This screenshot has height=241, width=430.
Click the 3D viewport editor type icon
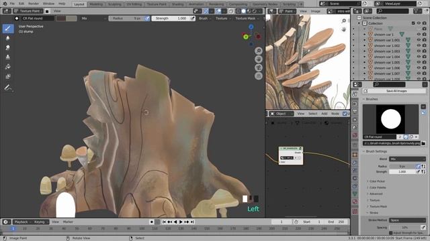point(7,11)
